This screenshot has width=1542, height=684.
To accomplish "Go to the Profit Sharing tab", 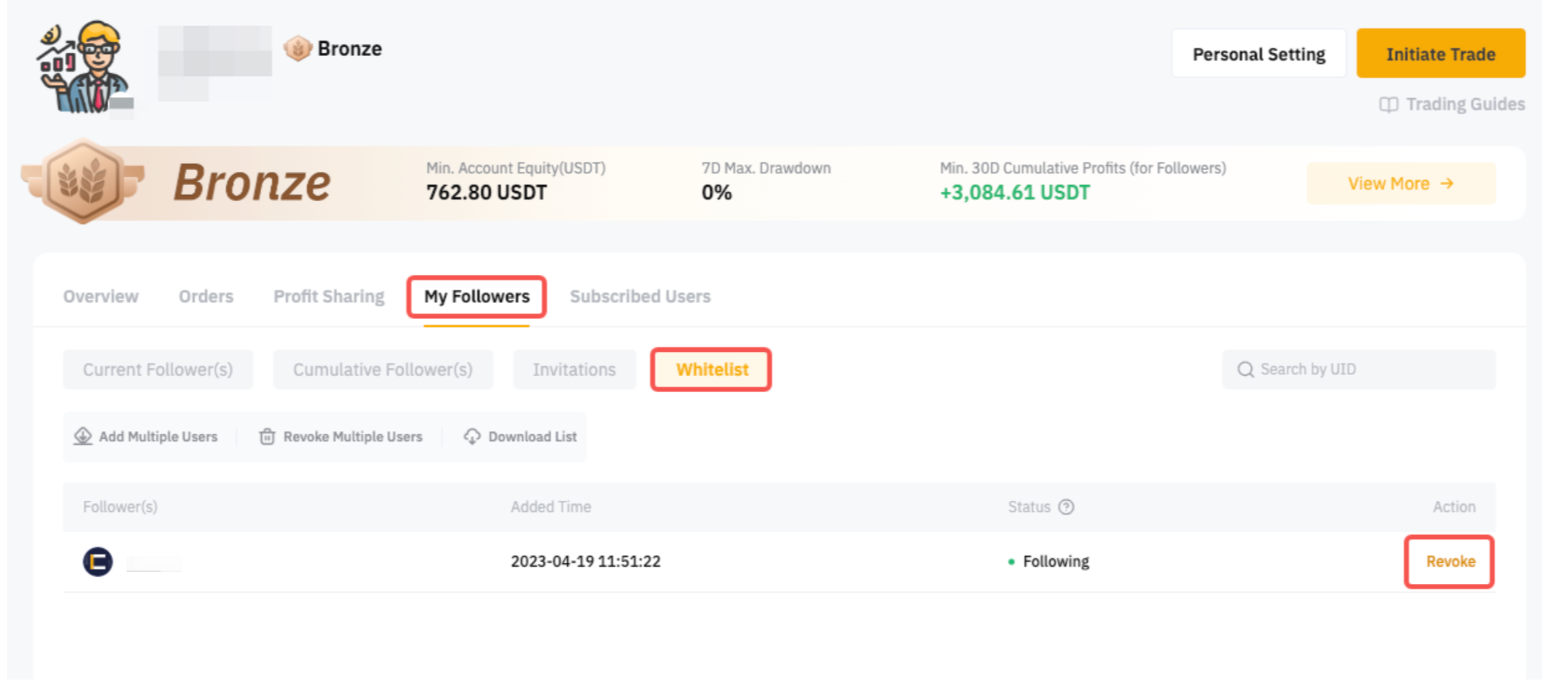I will (x=328, y=297).
